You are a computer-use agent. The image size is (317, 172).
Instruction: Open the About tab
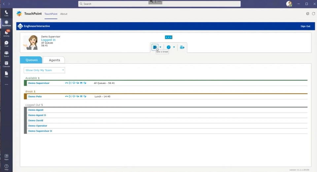[x=64, y=14]
